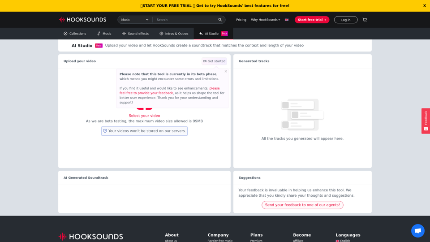Go to the Sound effects tab
This screenshot has height=242, width=430.
tap(135, 34)
